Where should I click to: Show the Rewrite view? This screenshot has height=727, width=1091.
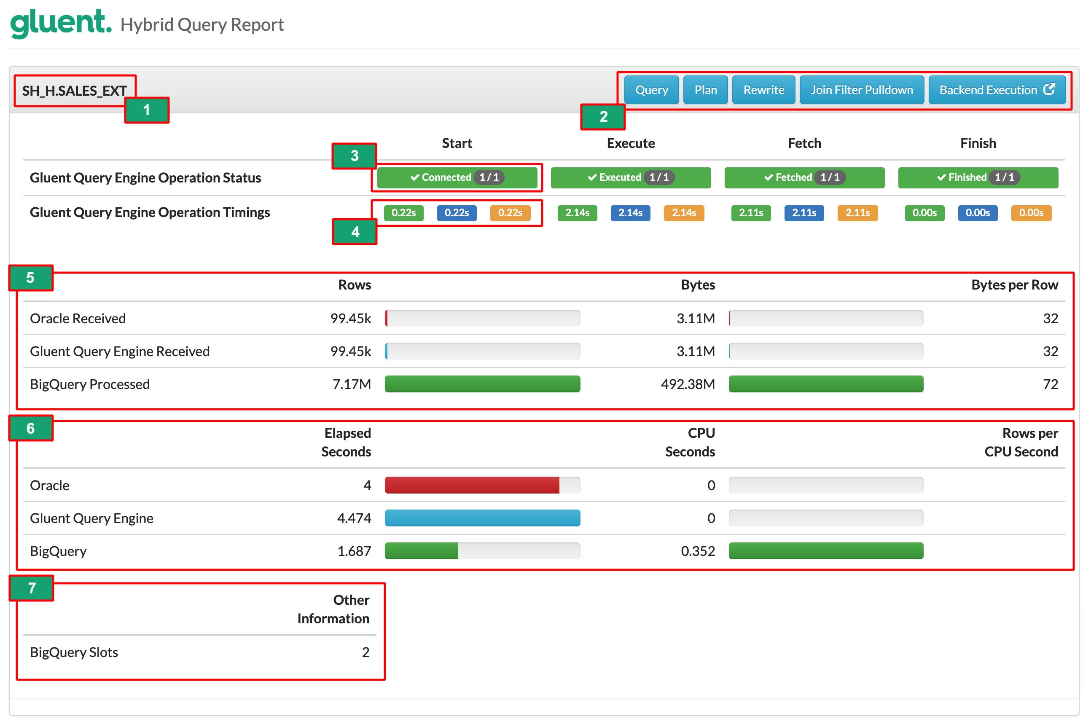(x=763, y=90)
